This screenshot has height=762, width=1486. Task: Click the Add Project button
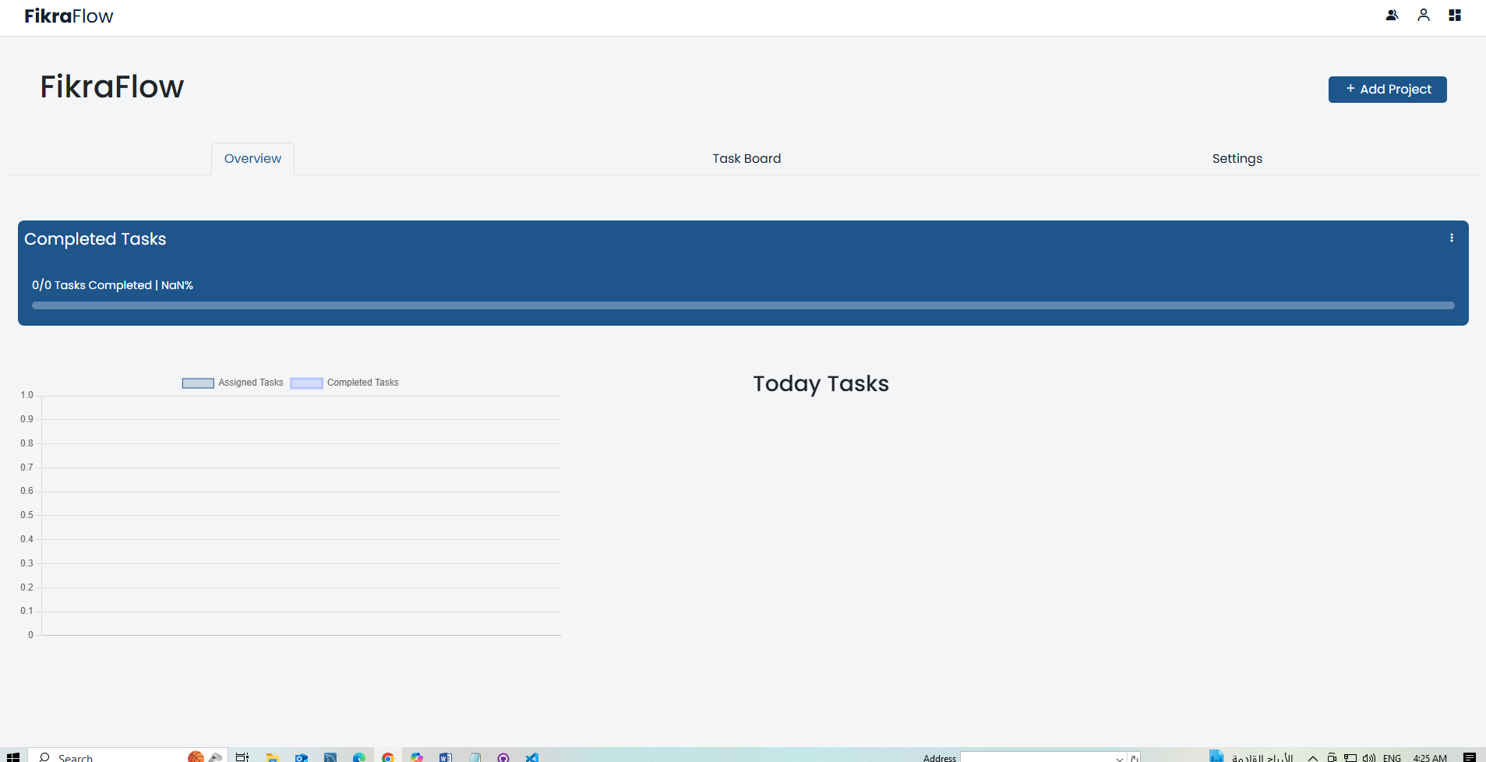coord(1387,90)
